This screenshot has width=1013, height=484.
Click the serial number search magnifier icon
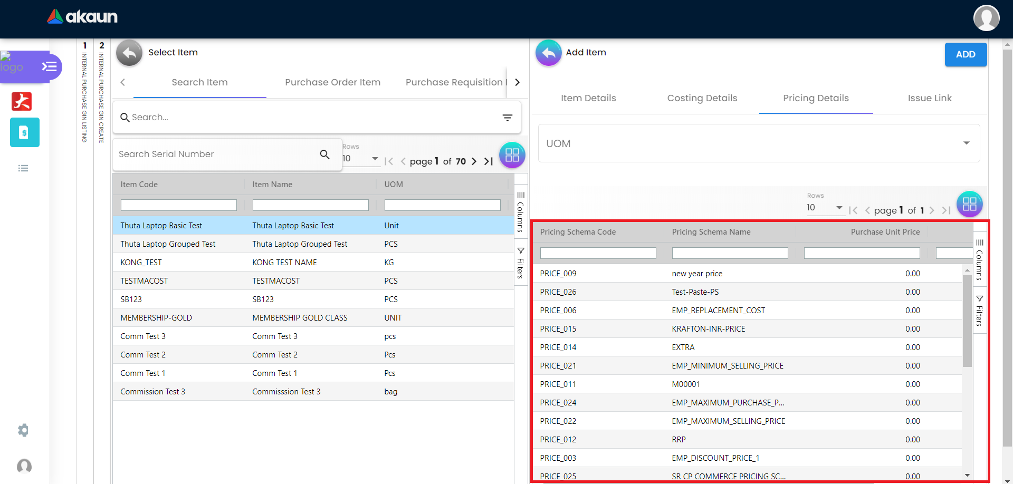click(x=324, y=154)
